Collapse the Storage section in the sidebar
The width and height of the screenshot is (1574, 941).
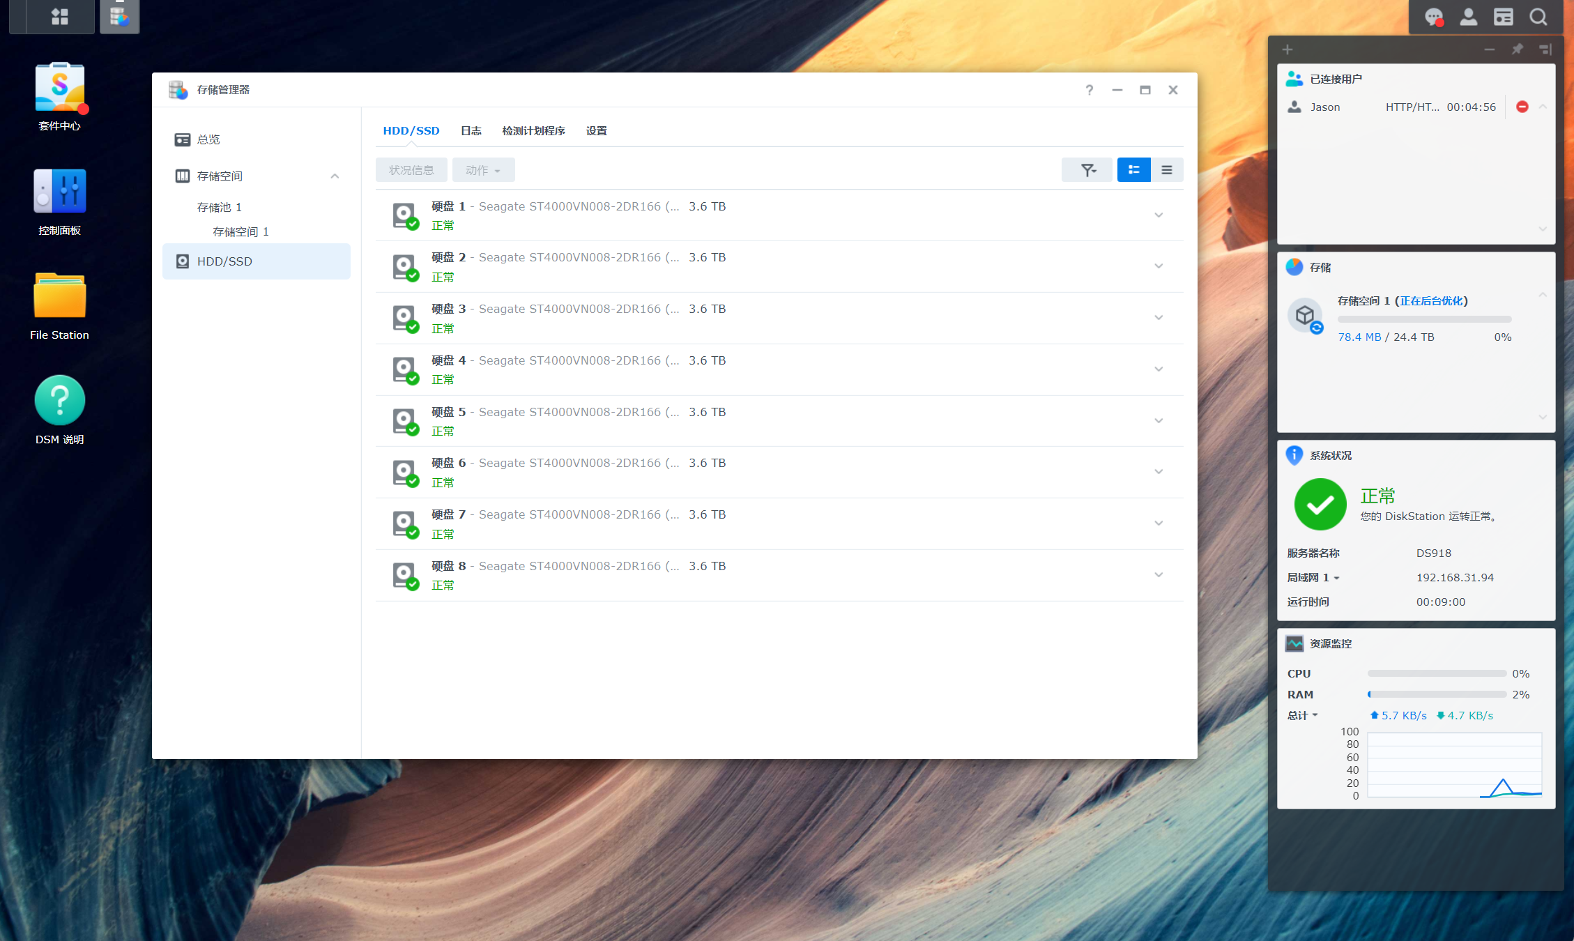point(335,176)
